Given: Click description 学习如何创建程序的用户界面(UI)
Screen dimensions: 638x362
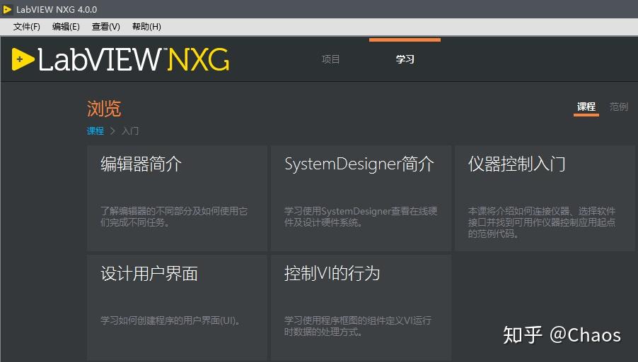Looking at the screenshot, I should pyautogui.click(x=170, y=320).
